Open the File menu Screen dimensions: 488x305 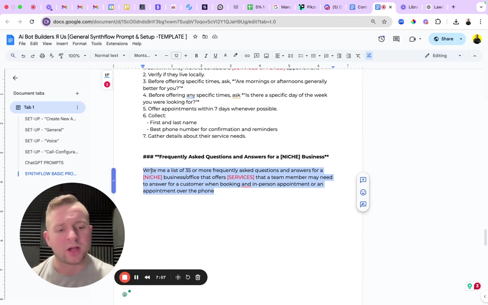22,44
